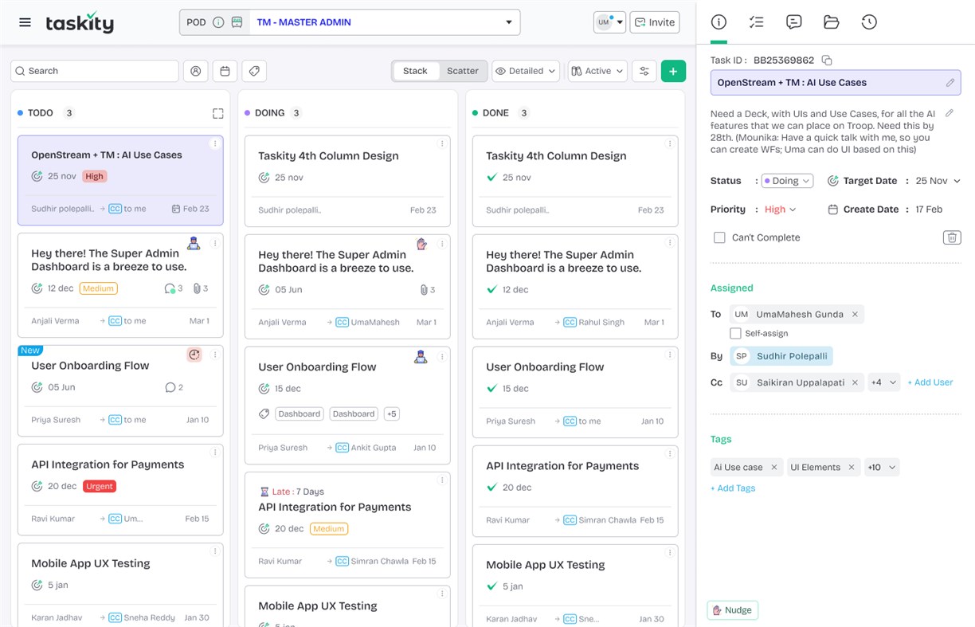The height and width of the screenshot is (627, 975).
Task: Click the Nudge button
Action: click(x=733, y=610)
